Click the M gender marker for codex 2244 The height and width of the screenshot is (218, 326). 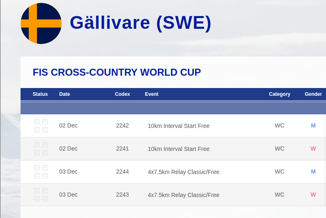click(x=313, y=172)
